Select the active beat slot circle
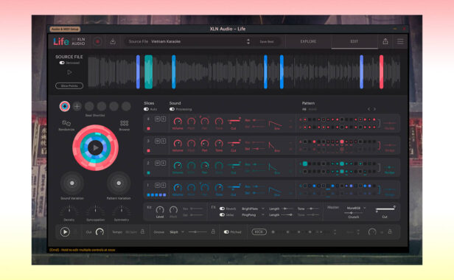The width and height of the screenshot is (454, 280). [x=65, y=106]
